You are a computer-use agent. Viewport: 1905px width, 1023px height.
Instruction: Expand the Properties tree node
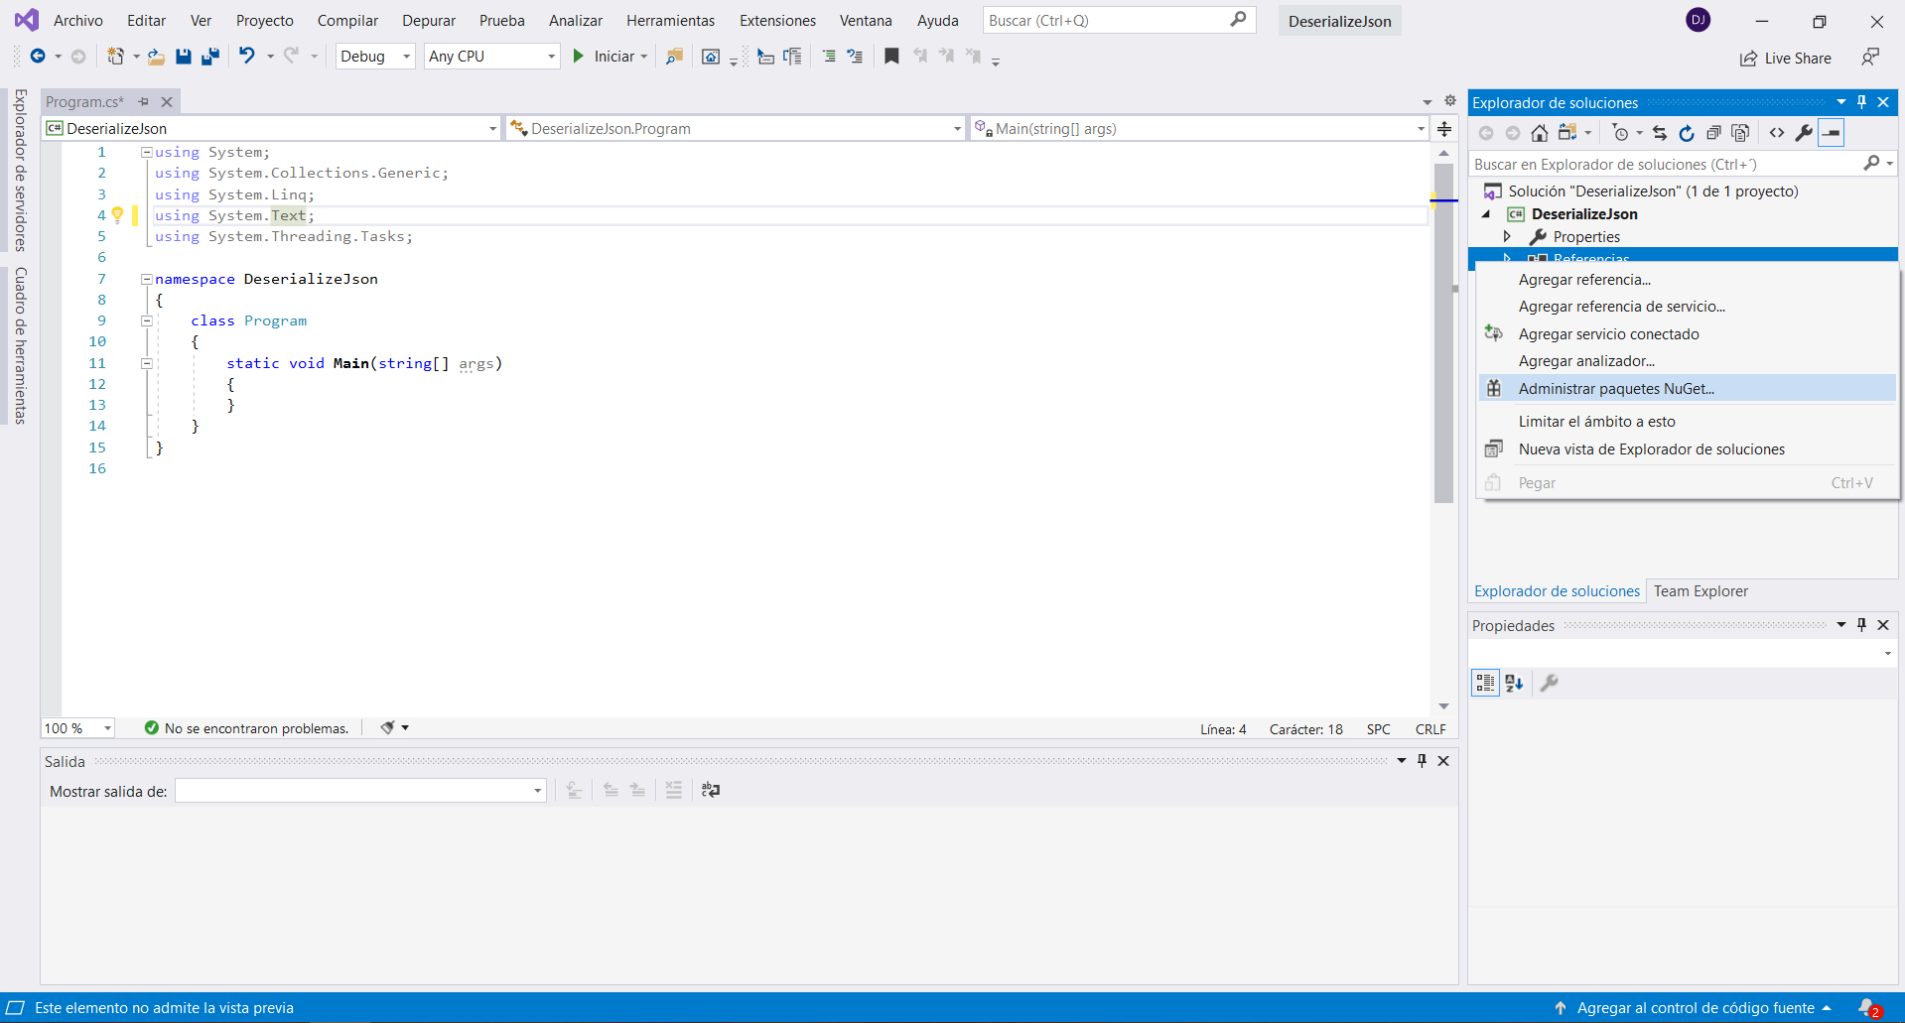1507,236
